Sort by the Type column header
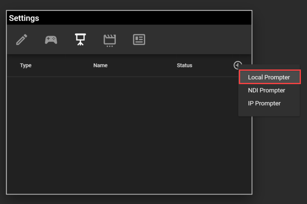The width and height of the screenshot is (307, 204). pos(26,65)
